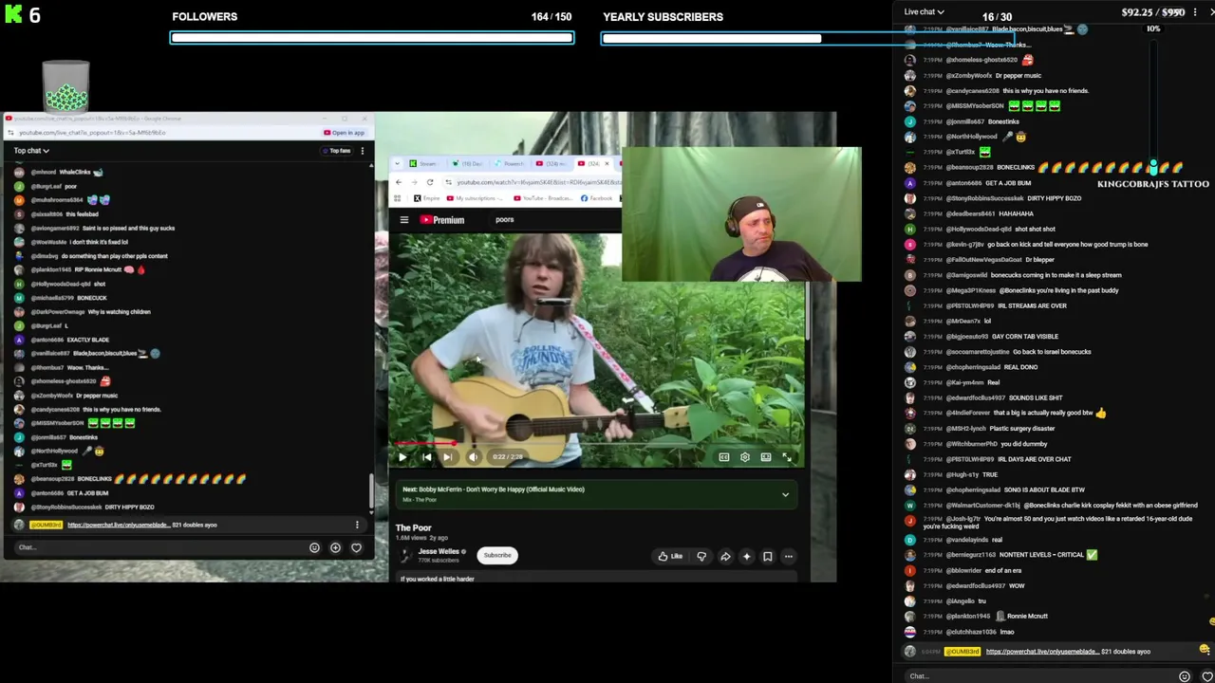The width and height of the screenshot is (1215, 683).
Task: Open the Jesse Welles channel avatar
Action: click(405, 556)
